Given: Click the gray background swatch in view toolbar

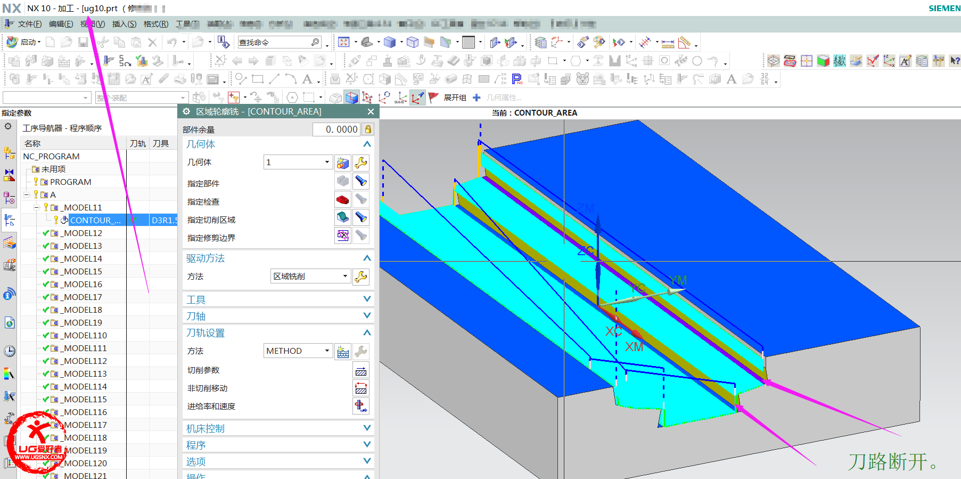Looking at the screenshot, I should click(469, 42).
